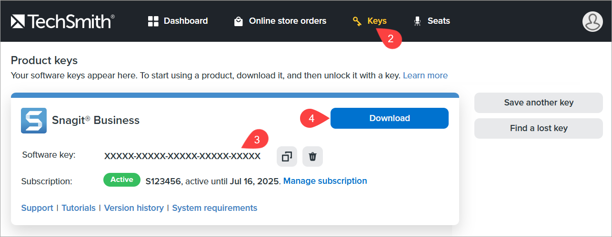Click the Seats chair icon
Viewport: 612px width, 237px height.
[418, 21]
